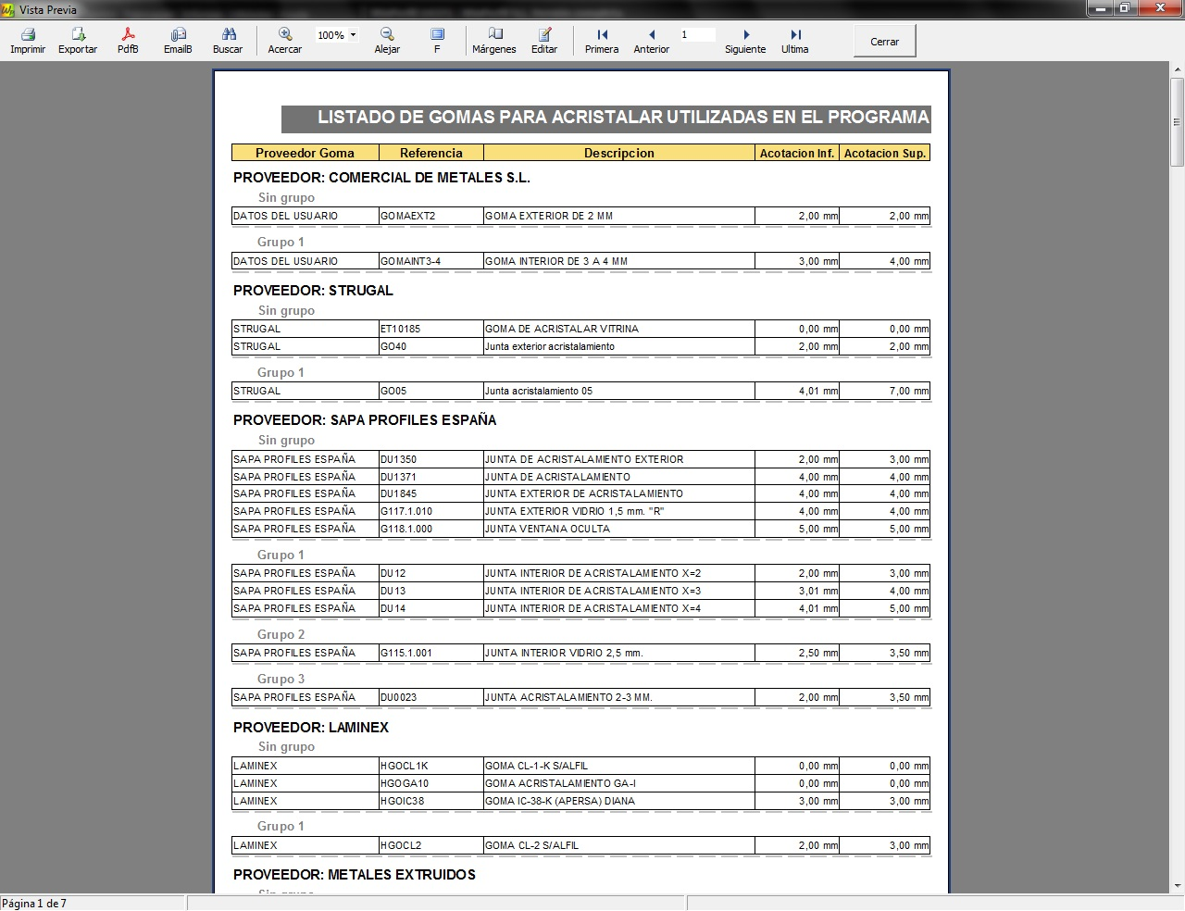This screenshot has width=1185, height=911.
Task: Click reference ET10185
Action: tap(401, 329)
